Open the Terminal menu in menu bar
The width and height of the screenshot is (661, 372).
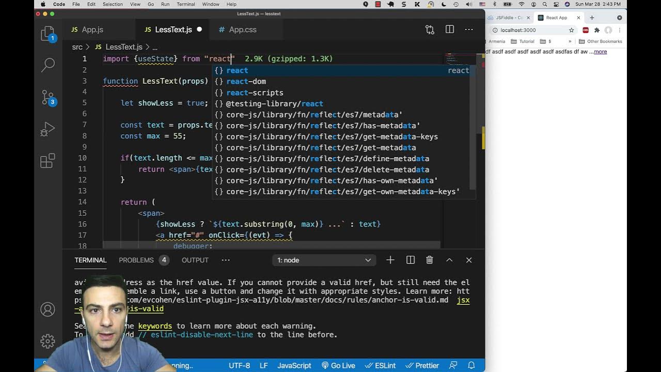tap(186, 4)
